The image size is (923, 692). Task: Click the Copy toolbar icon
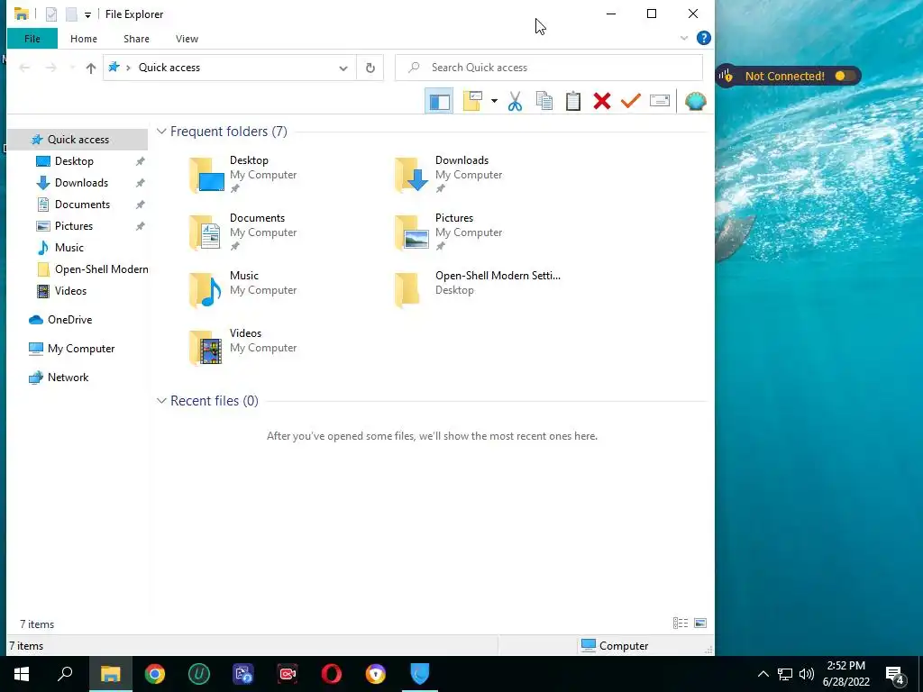[544, 101]
